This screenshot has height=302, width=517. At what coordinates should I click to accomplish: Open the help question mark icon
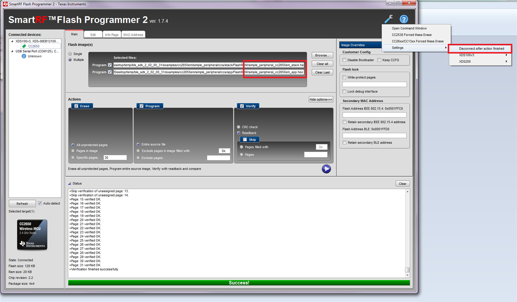pyautogui.click(x=404, y=19)
